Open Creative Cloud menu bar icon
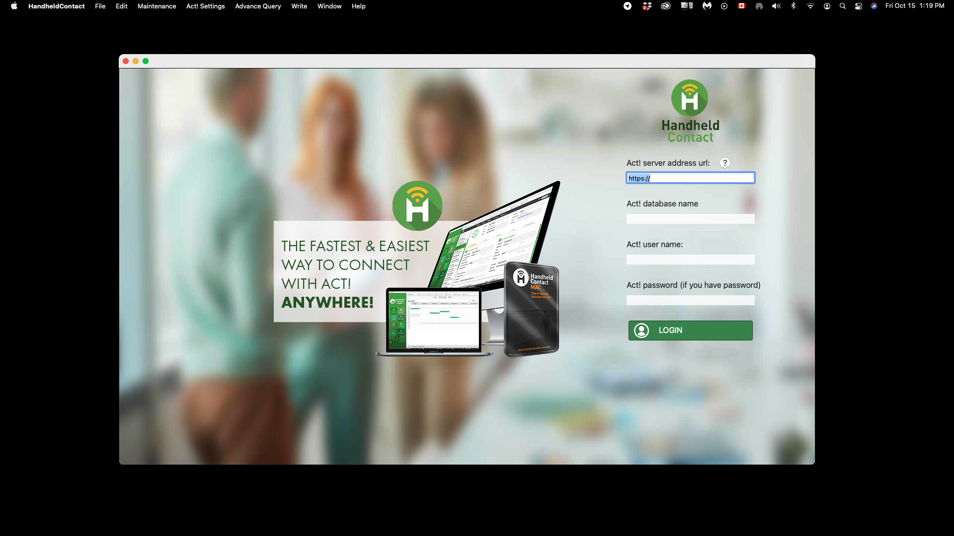This screenshot has height=536, width=954. pyautogui.click(x=666, y=6)
